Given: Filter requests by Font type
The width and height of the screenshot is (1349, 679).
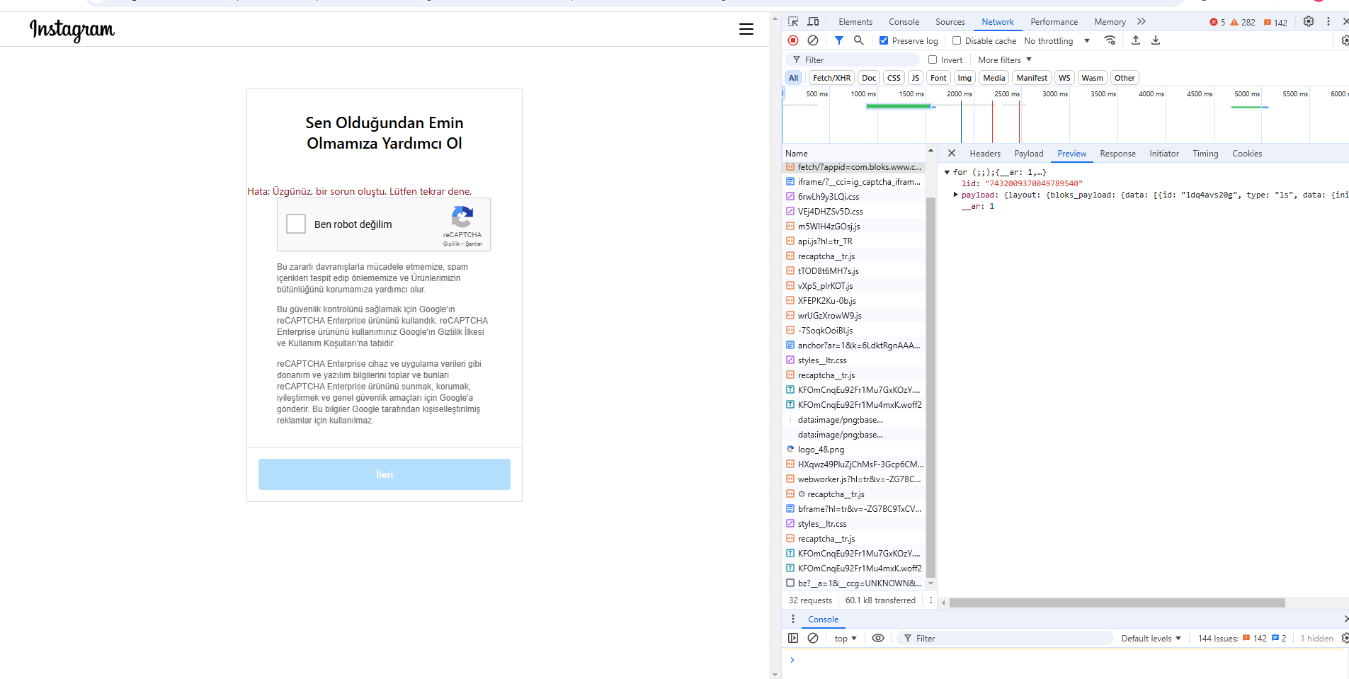Looking at the screenshot, I should click(938, 78).
